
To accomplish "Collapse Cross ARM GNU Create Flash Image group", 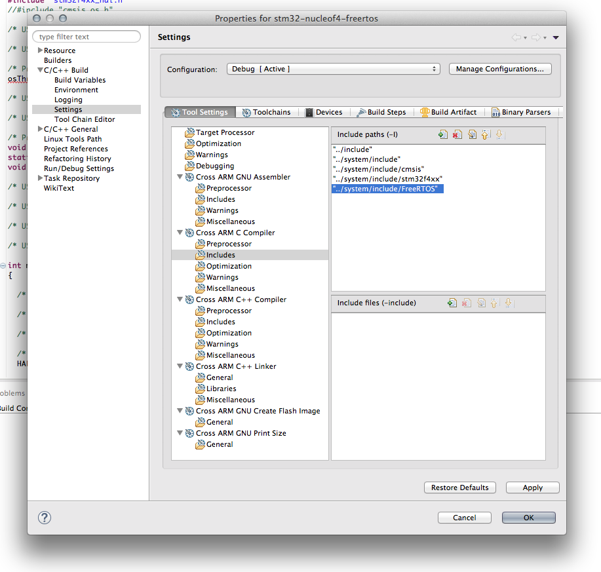I will 180,411.
